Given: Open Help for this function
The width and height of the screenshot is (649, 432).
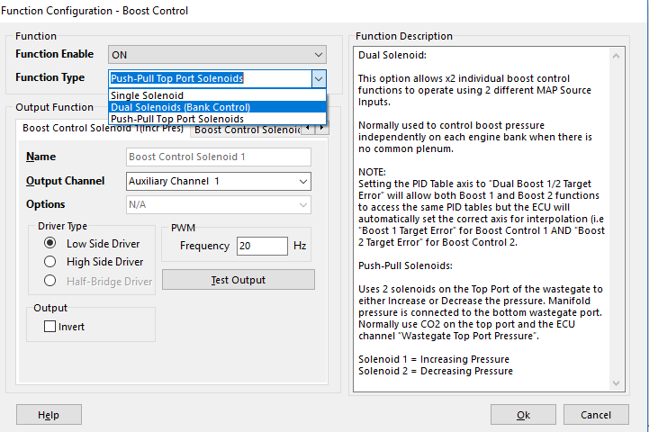Looking at the screenshot, I should coord(49,415).
